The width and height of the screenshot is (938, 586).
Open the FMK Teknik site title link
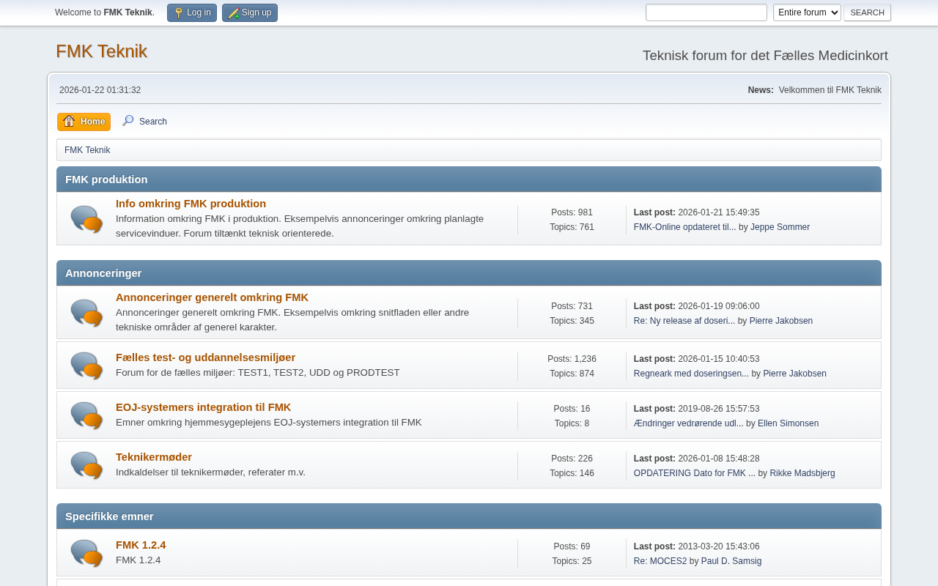[102, 51]
